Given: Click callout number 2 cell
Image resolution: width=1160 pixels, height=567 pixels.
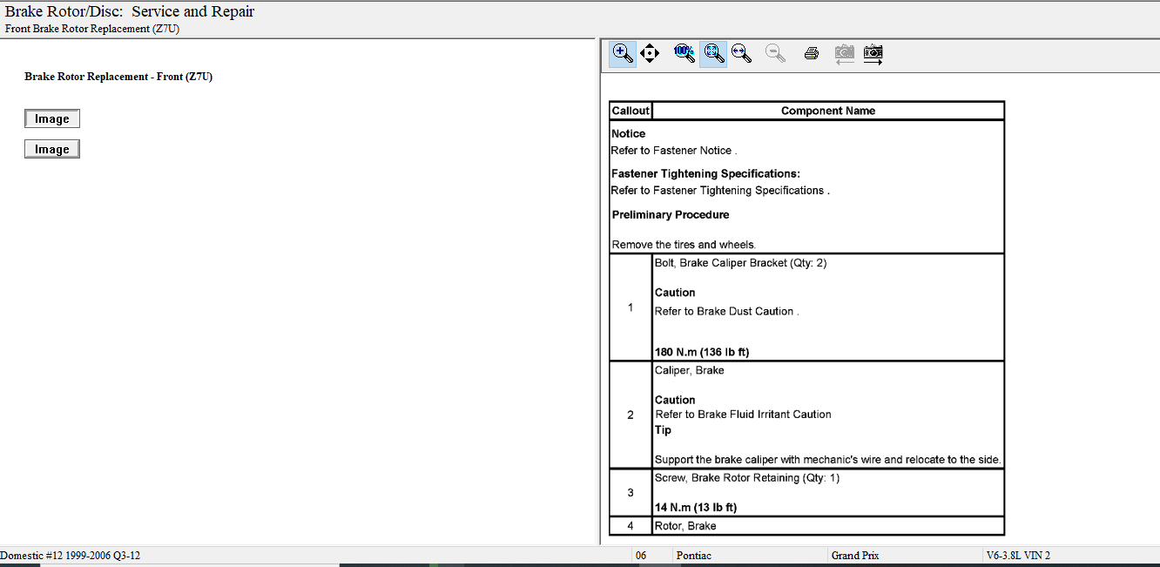Looking at the screenshot, I should coord(631,415).
